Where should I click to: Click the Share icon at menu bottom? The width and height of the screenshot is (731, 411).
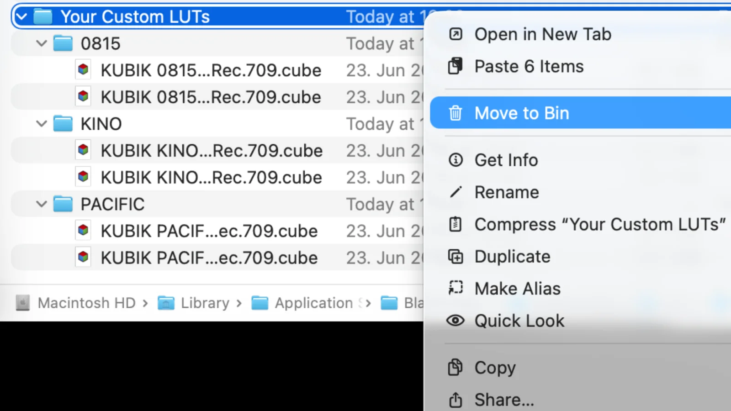[456, 400]
